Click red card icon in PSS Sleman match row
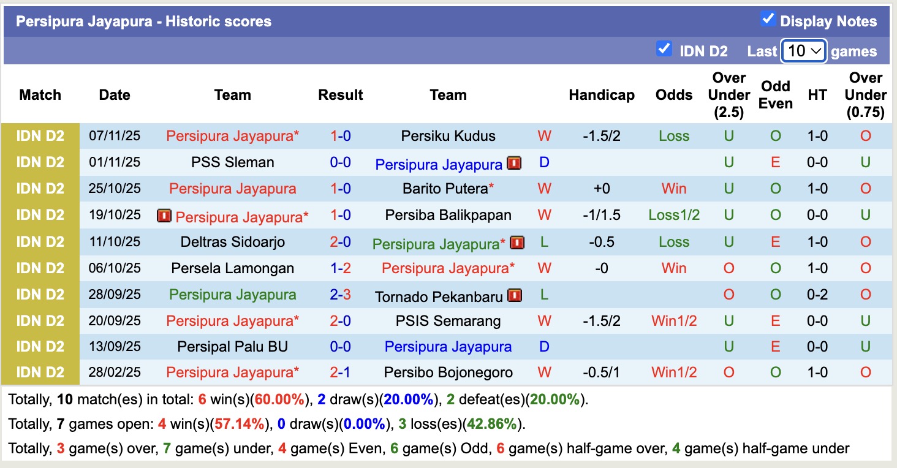 click(514, 163)
